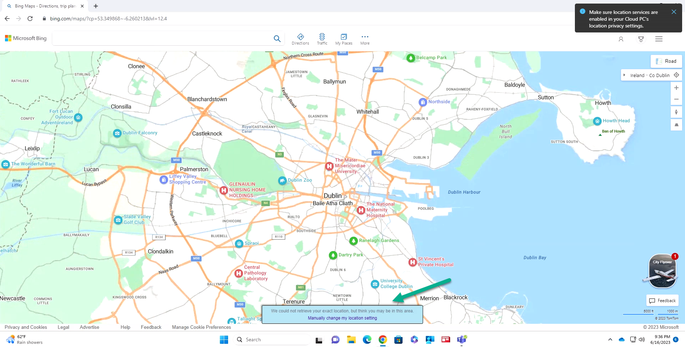Select the Slade Valley Golf Club pin
The height and width of the screenshot is (347, 685).
118,220
